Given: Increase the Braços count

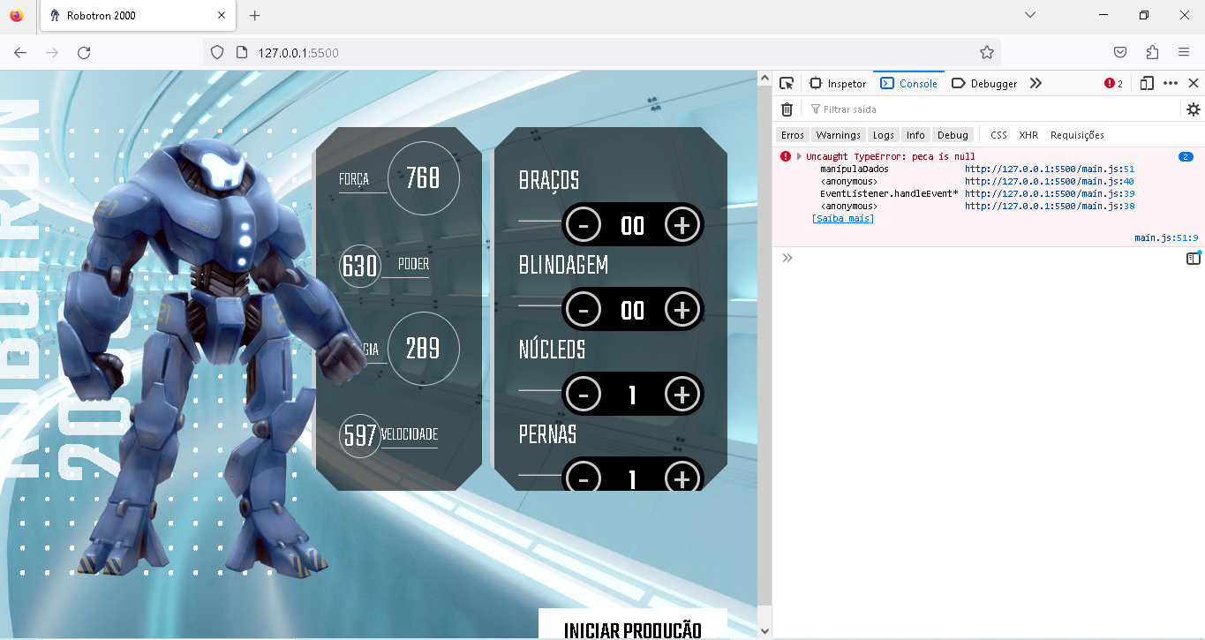Looking at the screenshot, I should coord(682,225).
